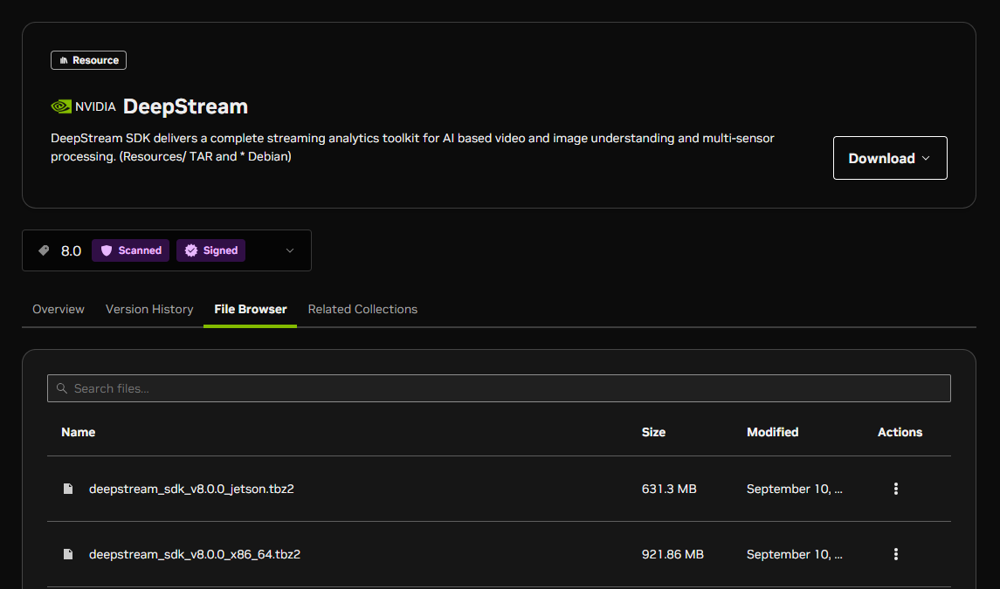
Task: Click modified date of jetson.tbz2 row
Action: tap(795, 489)
